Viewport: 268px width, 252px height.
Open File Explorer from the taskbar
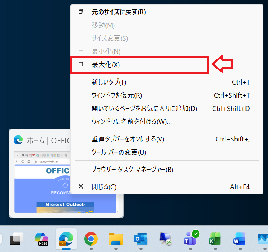[116, 239]
